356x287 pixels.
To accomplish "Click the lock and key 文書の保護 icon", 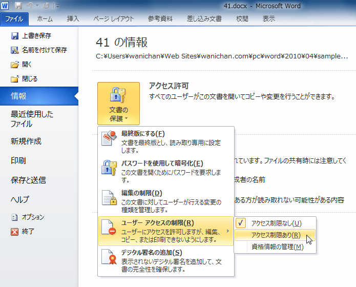I will pos(118,95).
